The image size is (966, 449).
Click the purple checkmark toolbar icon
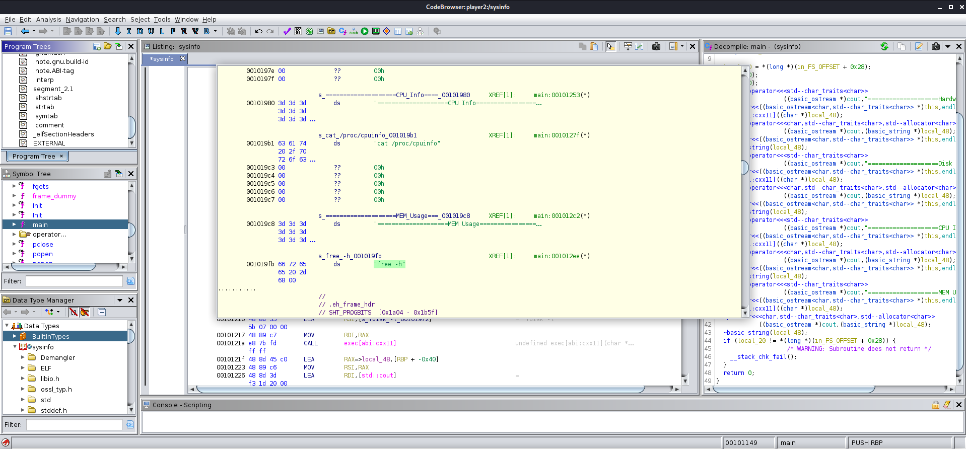click(x=287, y=31)
